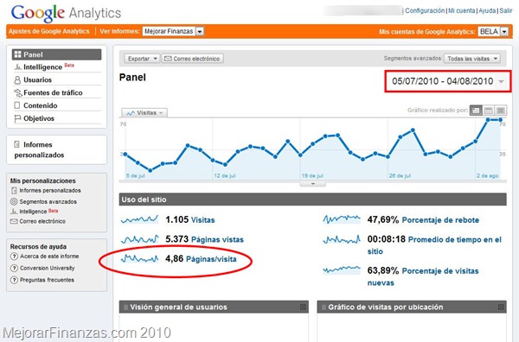Select the second graph view mode icon
The image size is (519, 342).
(x=488, y=110)
